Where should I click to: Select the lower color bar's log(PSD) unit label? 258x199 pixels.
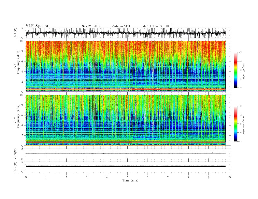(x=244, y=125)
